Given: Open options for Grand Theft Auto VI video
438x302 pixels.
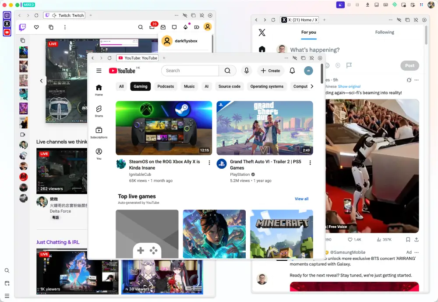Looking at the screenshot, I should pyautogui.click(x=310, y=163).
